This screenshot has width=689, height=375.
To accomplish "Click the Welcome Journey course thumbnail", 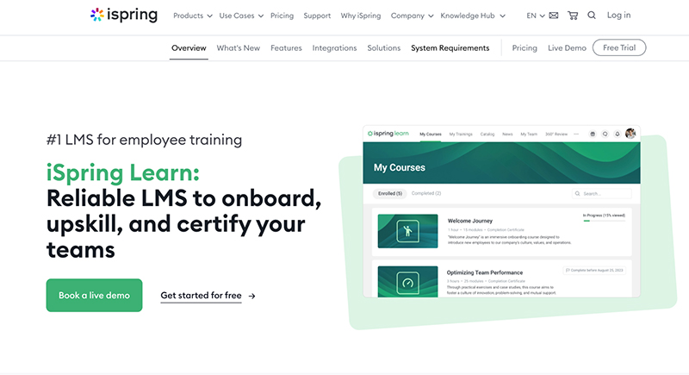I will click(407, 231).
